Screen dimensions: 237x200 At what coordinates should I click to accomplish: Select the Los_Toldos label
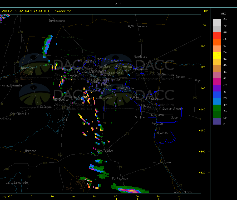(105, 151)
